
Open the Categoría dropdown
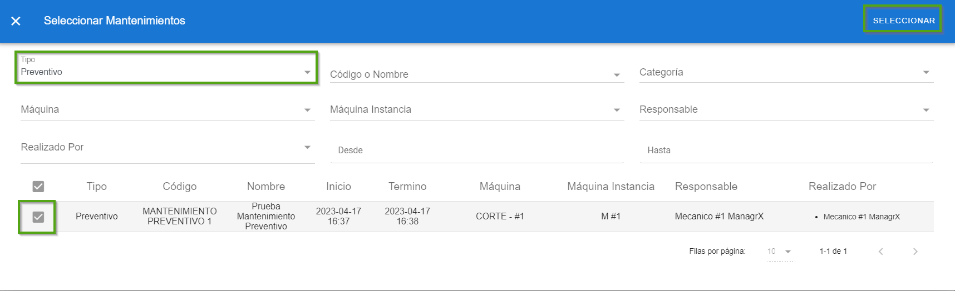point(786,72)
